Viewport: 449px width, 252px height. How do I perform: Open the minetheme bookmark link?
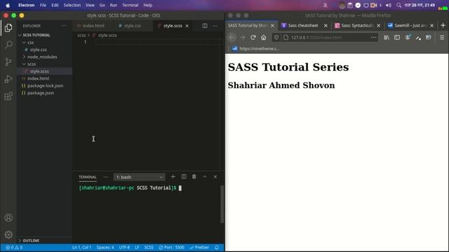pos(255,48)
